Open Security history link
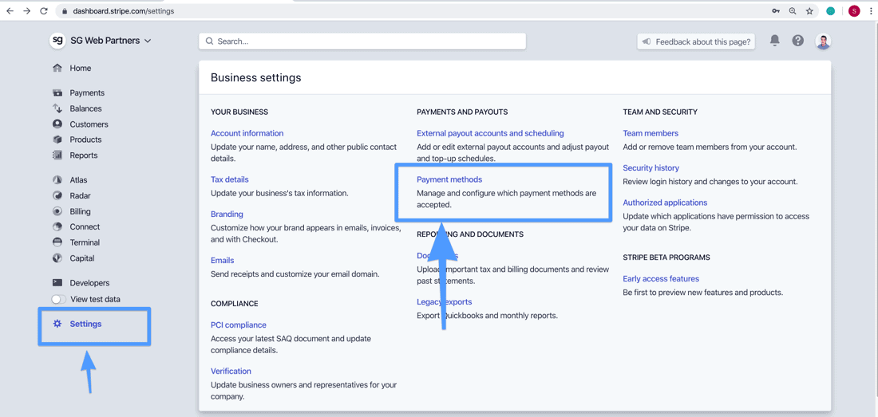The height and width of the screenshot is (417, 878). [651, 167]
